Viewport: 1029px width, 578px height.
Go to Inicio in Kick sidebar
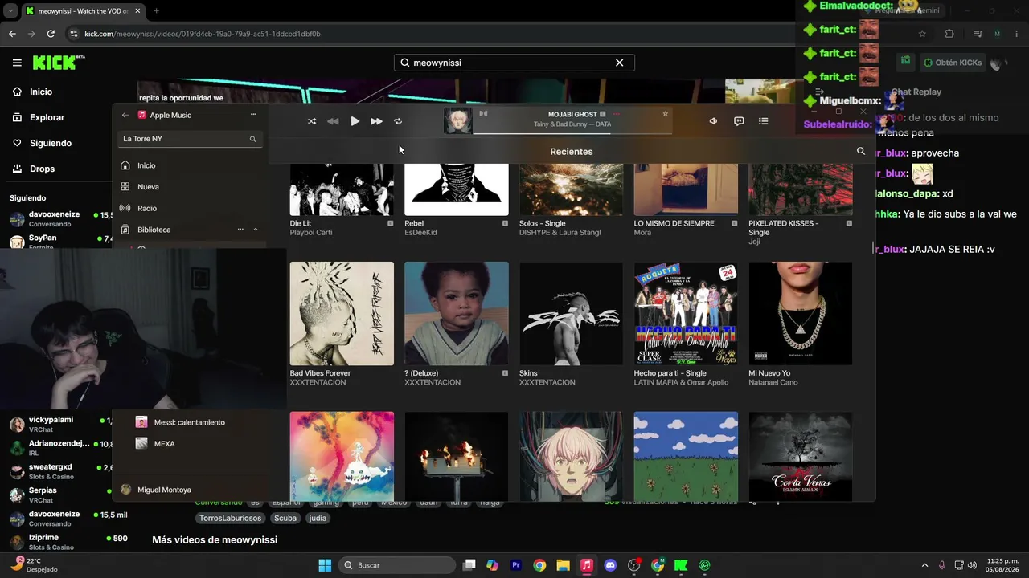[33, 92]
